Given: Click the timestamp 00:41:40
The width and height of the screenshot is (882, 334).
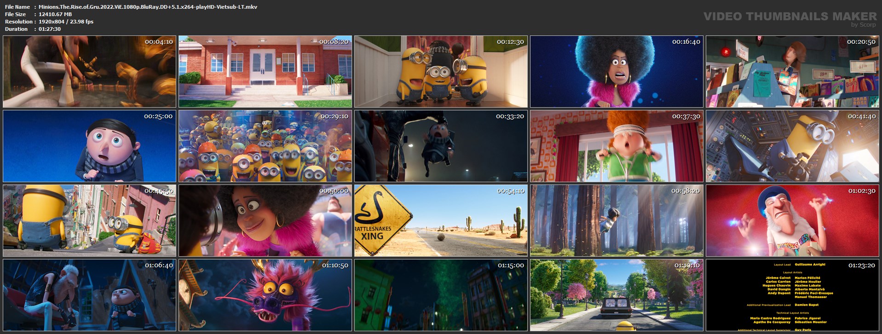Looking at the screenshot, I should (862, 116).
